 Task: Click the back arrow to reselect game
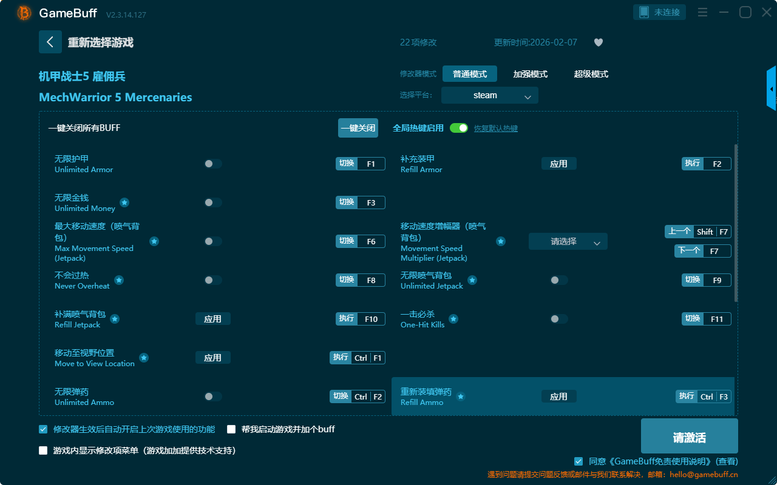pos(50,42)
